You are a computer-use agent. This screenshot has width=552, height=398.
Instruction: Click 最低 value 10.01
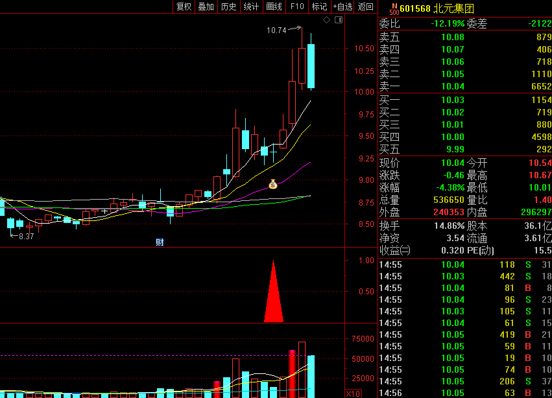[x=540, y=187]
